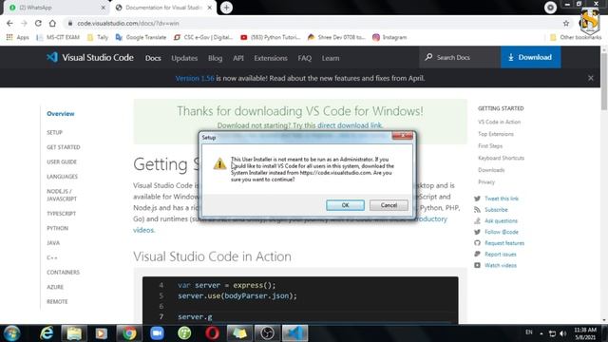This screenshot has height=342, width=608.
Task: Go back with browser back arrow
Action: click(9, 23)
